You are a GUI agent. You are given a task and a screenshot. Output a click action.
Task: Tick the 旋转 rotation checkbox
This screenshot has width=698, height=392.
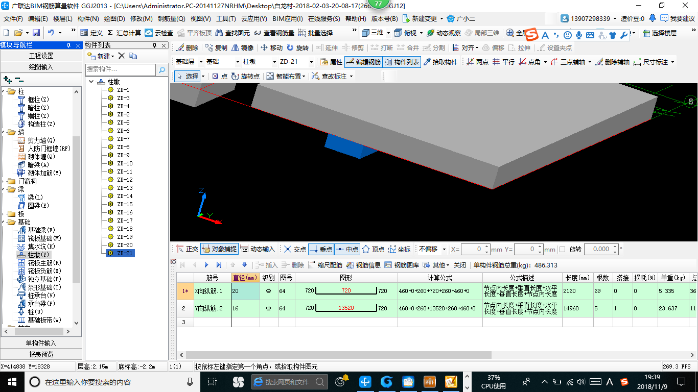[563, 250]
